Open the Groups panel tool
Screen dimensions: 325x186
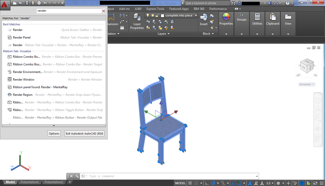coord(241,18)
